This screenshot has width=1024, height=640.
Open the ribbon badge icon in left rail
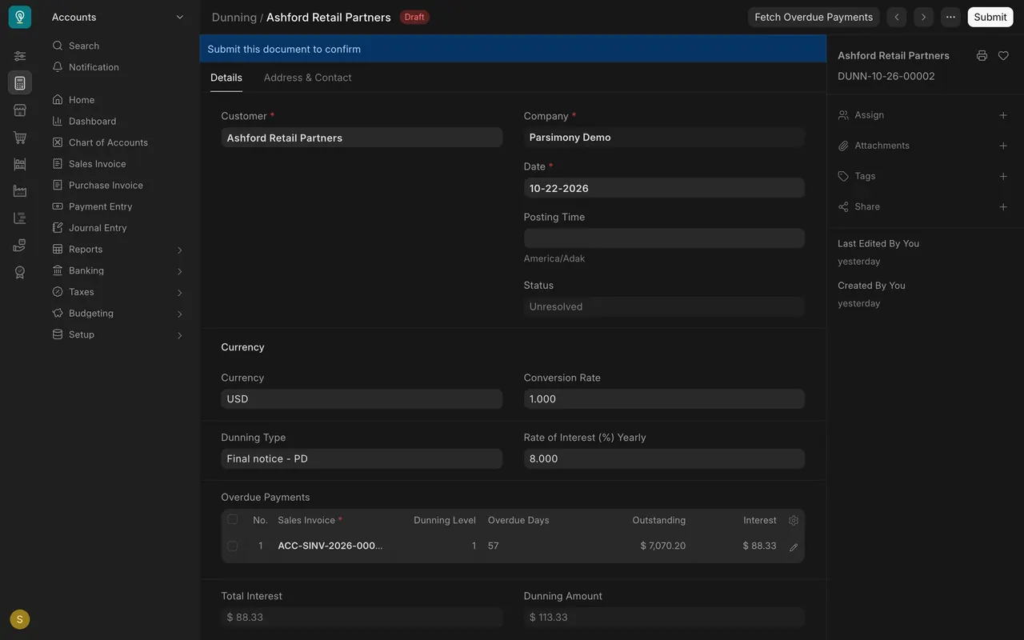pyautogui.click(x=20, y=272)
